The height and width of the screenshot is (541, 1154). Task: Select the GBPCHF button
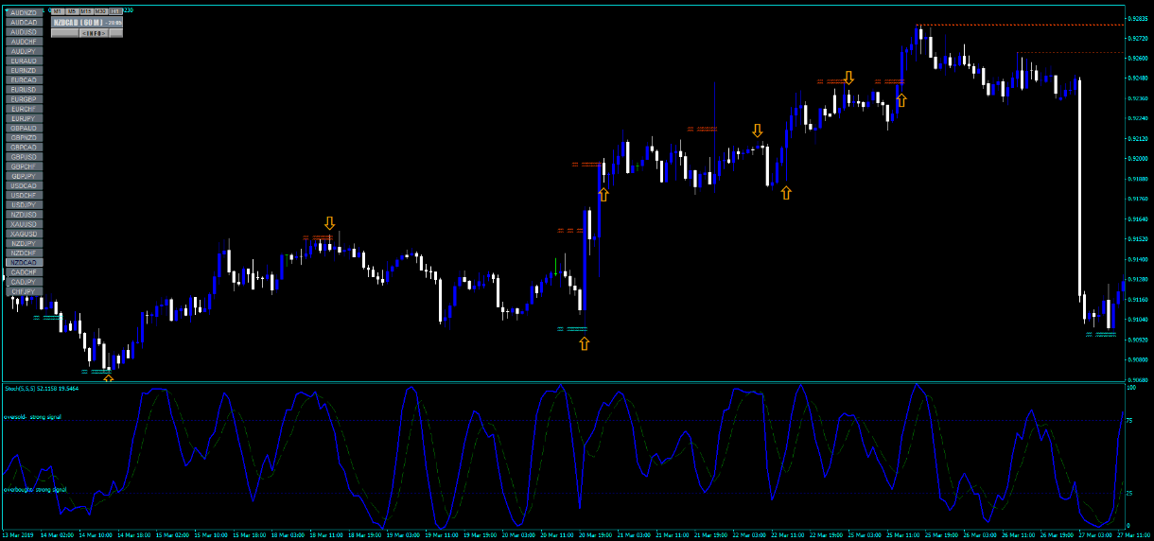tap(24, 166)
